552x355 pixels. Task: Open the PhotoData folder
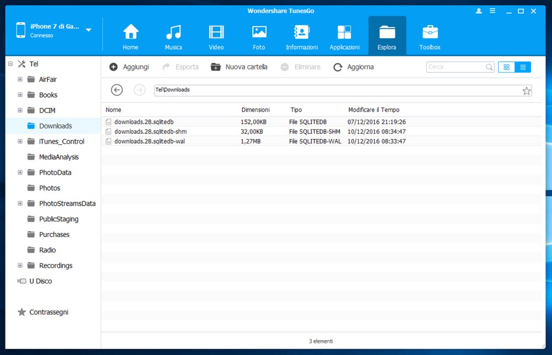click(x=55, y=173)
